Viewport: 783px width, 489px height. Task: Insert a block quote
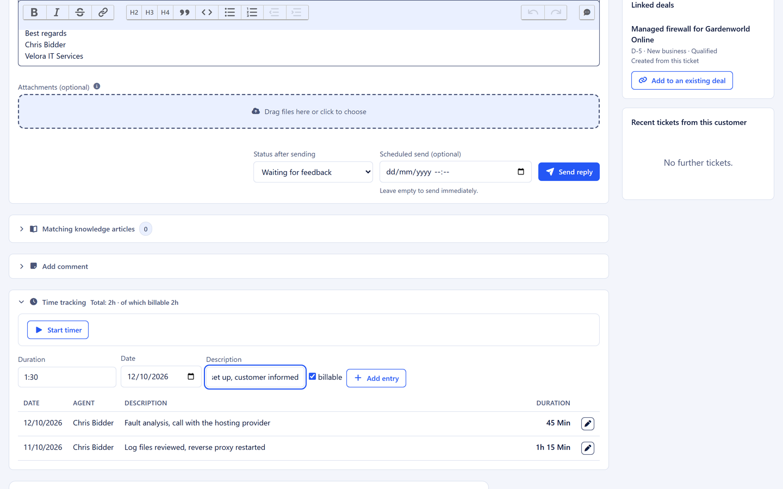pyautogui.click(x=184, y=12)
